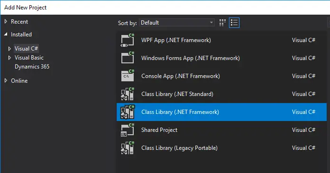Open the Sort by Default dropdown

coord(177,23)
